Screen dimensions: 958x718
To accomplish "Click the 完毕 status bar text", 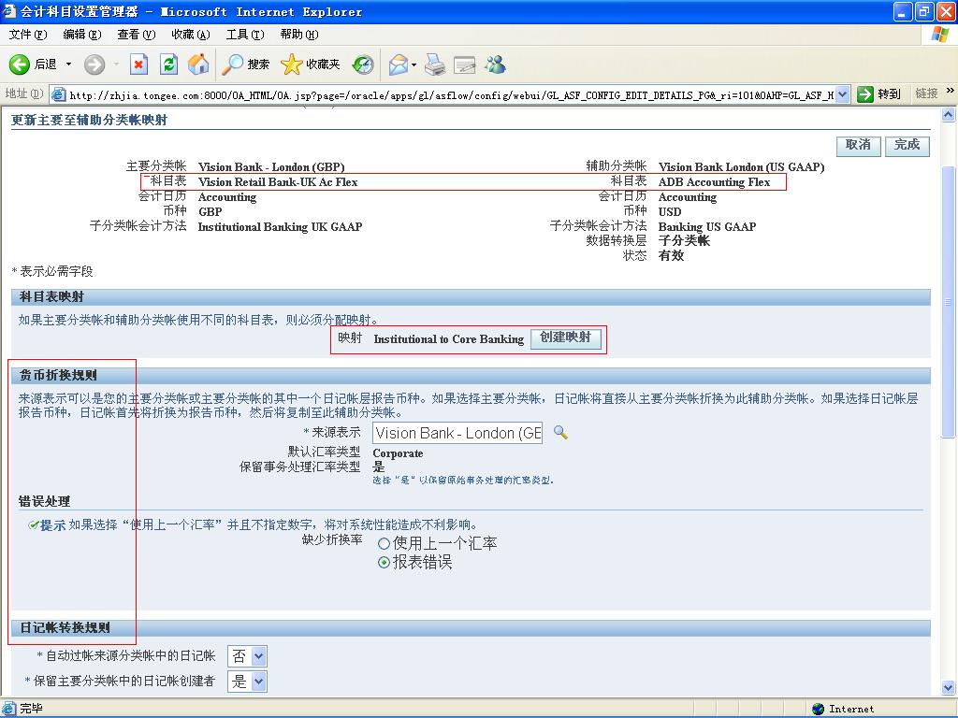I will pos(31,709).
